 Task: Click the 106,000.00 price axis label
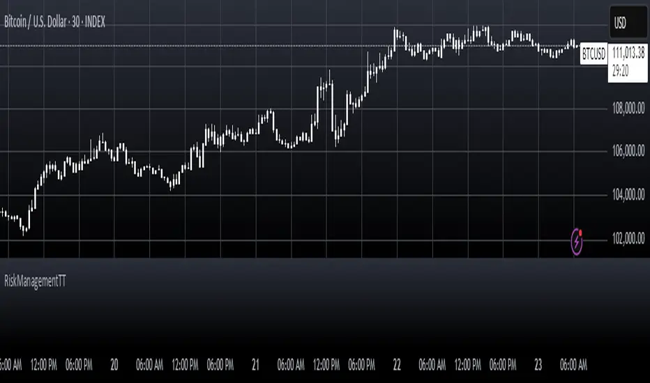[628, 150]
